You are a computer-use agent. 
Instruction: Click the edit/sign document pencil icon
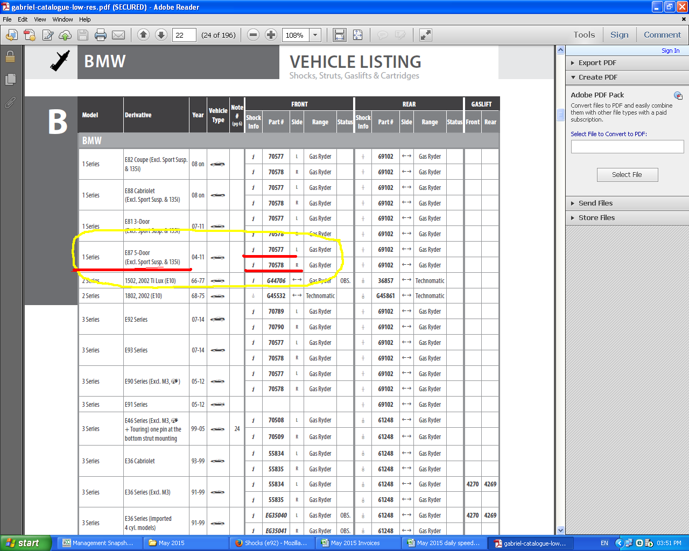[48, 35]
